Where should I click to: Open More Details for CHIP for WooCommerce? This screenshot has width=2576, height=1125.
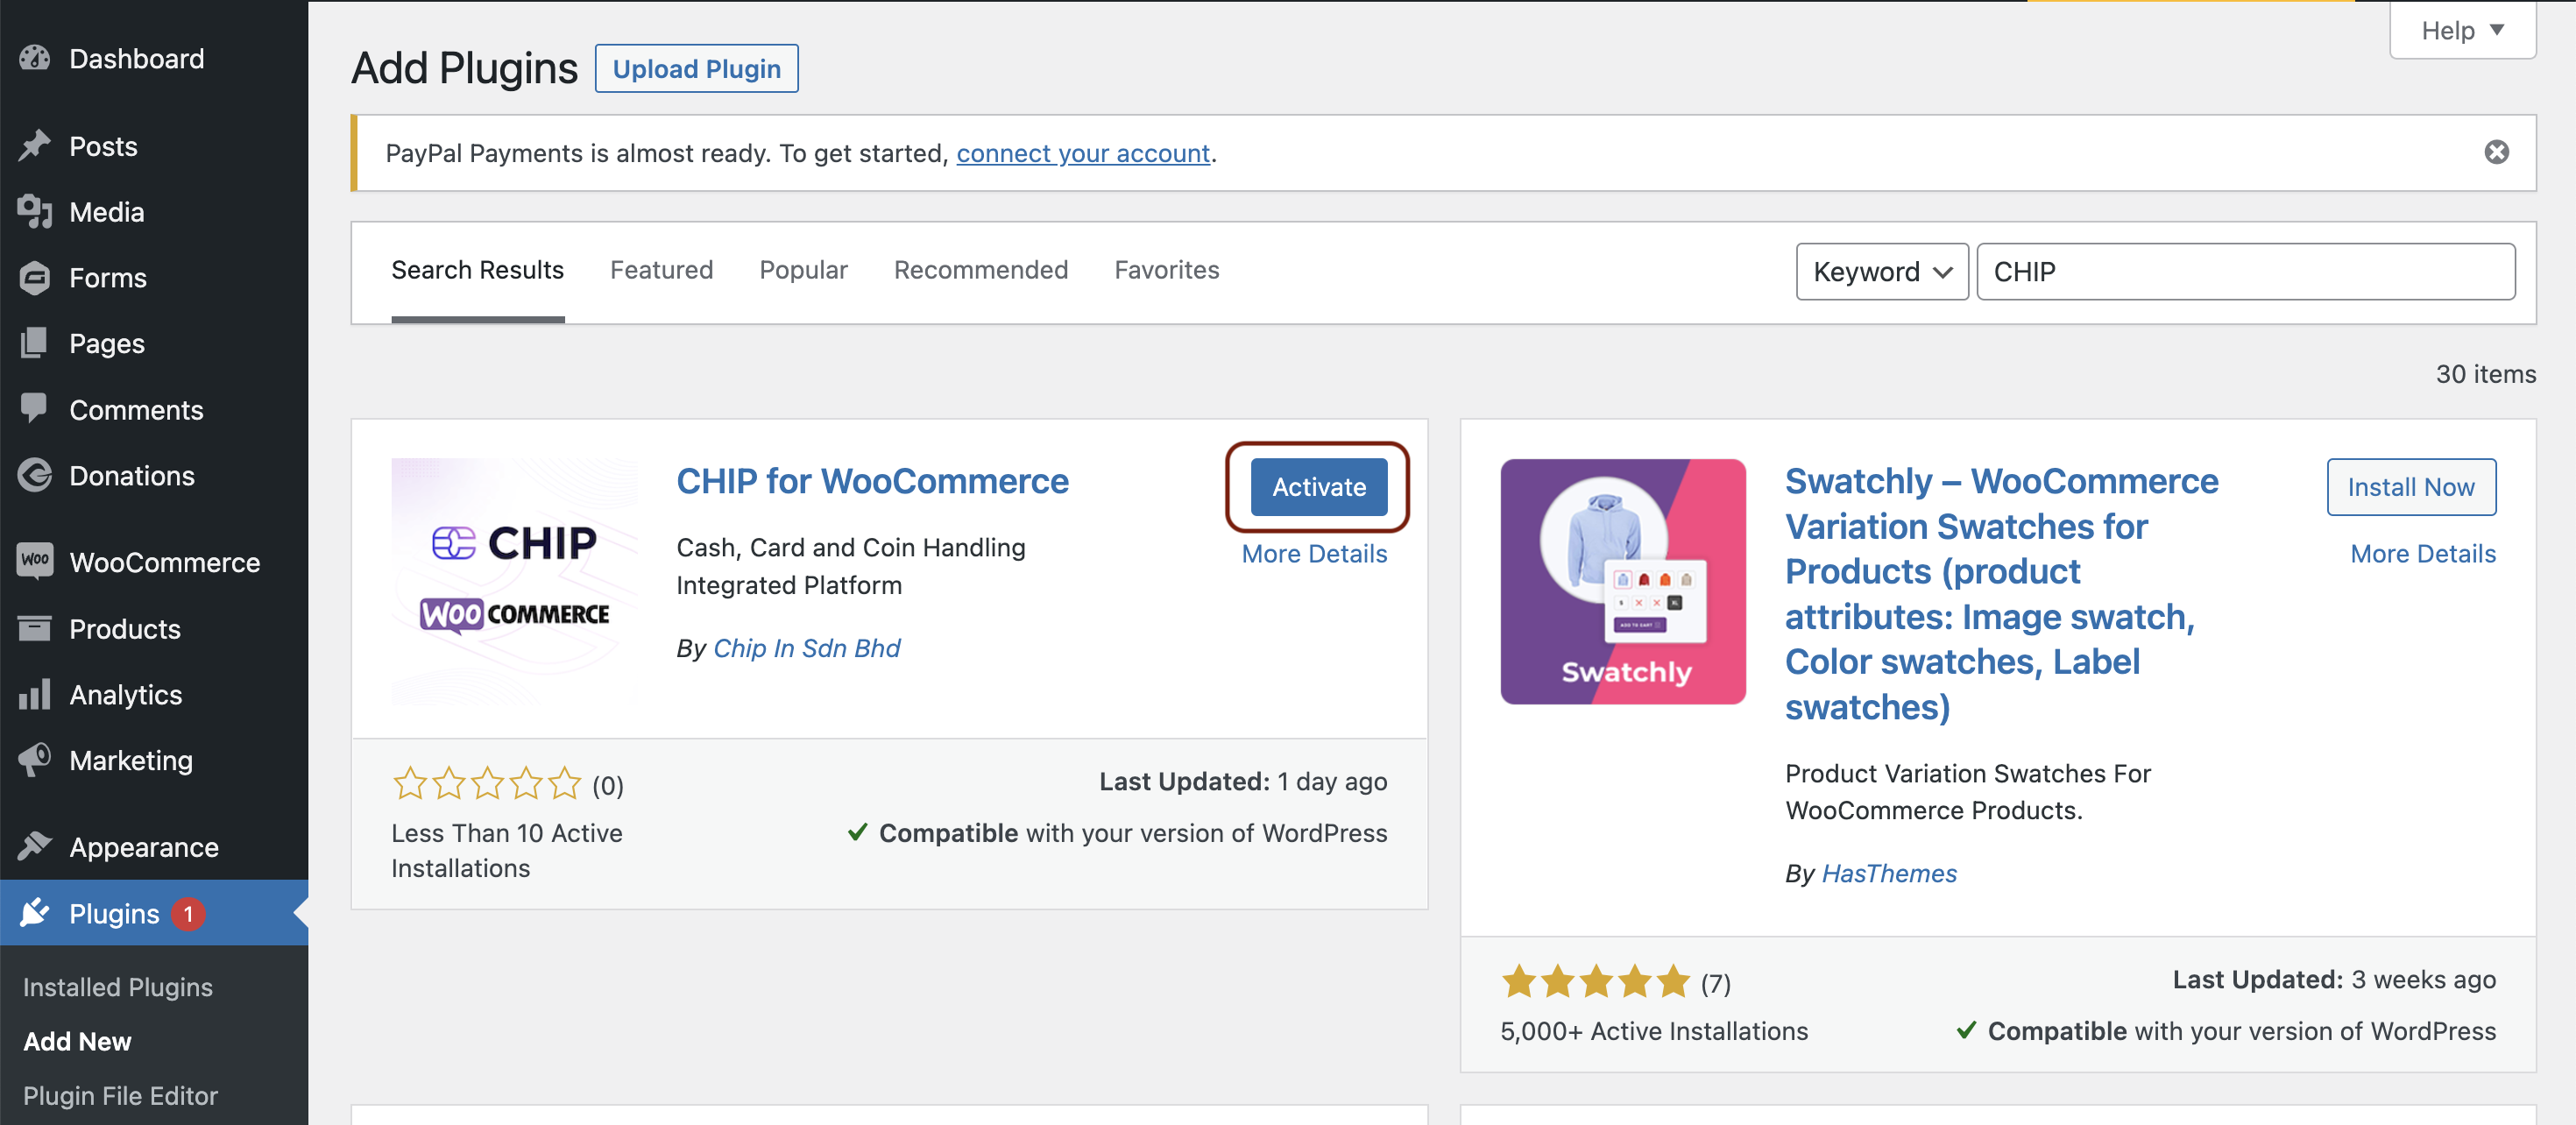(x=1314, y=553)
